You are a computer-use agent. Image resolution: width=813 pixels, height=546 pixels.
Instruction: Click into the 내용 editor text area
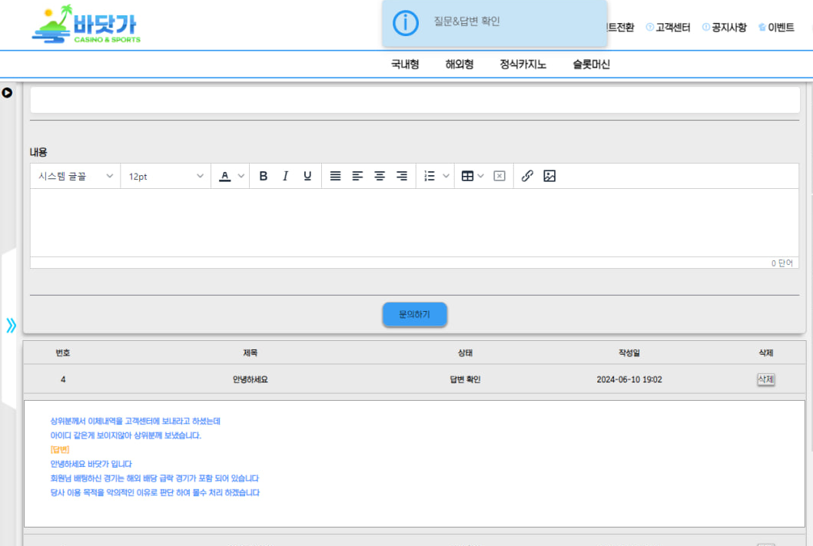point(413,222)
